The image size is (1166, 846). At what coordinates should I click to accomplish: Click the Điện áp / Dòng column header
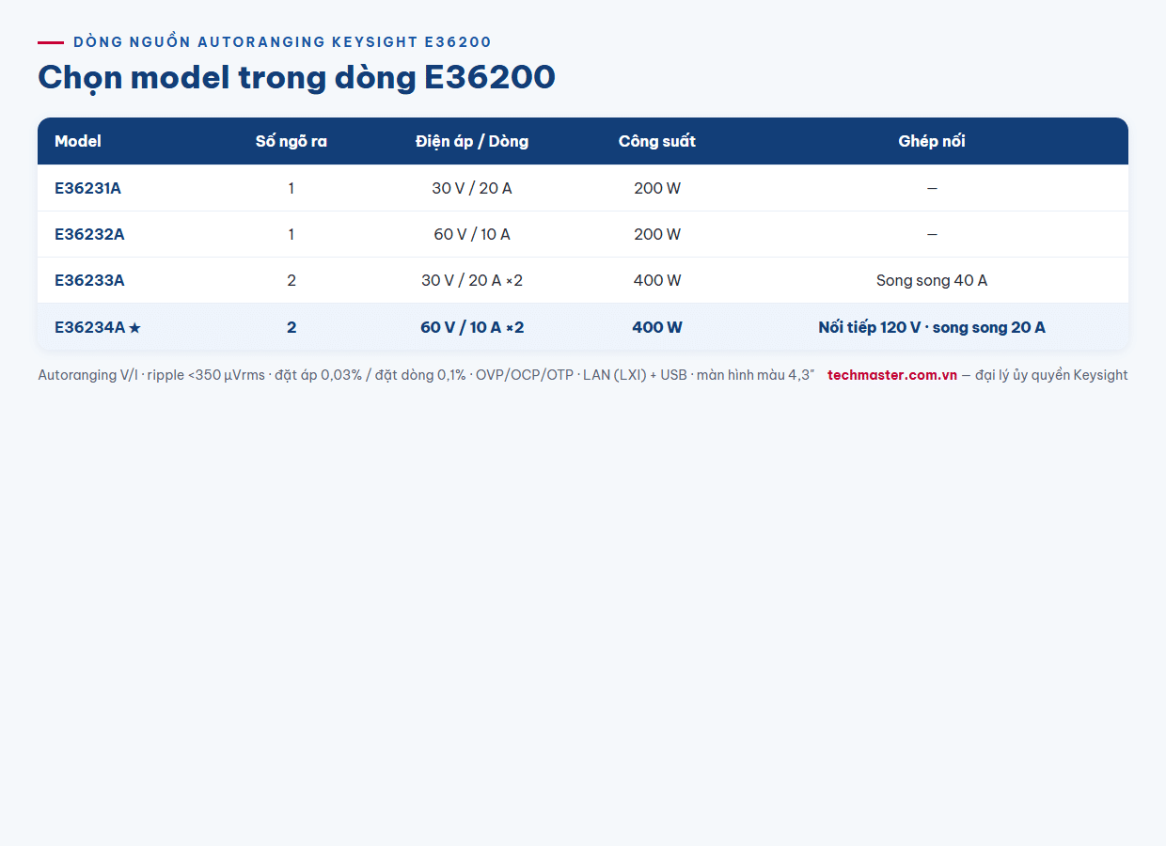[x=472, y=141]
